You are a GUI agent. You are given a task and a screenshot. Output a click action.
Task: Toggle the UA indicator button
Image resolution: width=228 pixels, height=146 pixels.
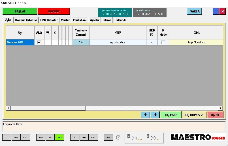(108, 137)
